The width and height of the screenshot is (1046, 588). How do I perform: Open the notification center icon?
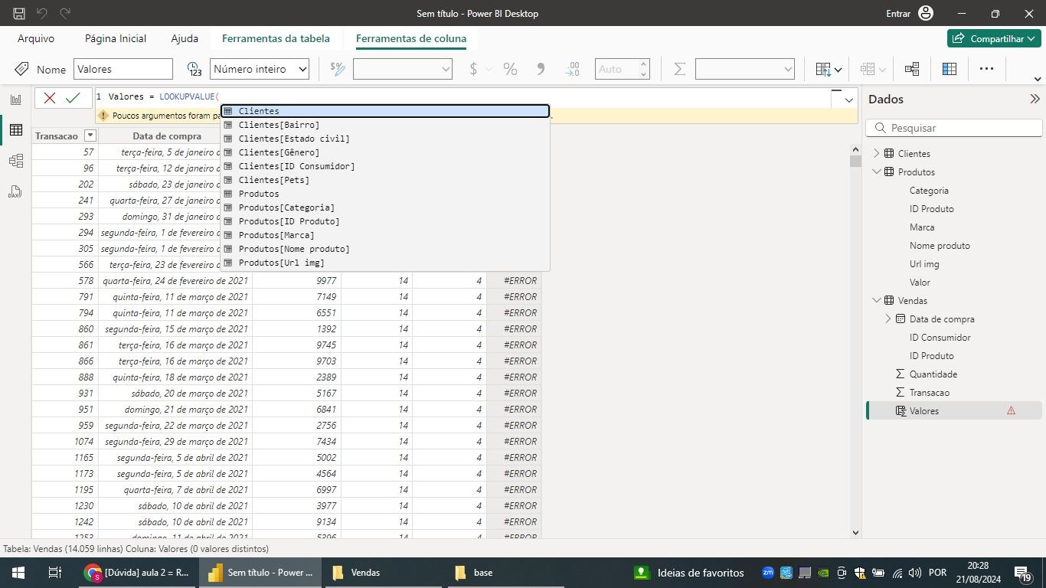[x=1024, y=573]
